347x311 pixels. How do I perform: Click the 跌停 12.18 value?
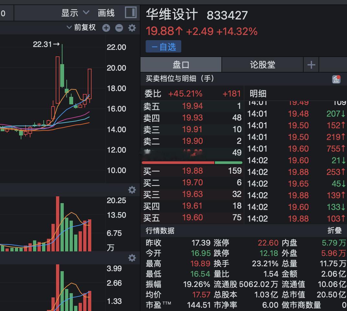click(269, 253)
